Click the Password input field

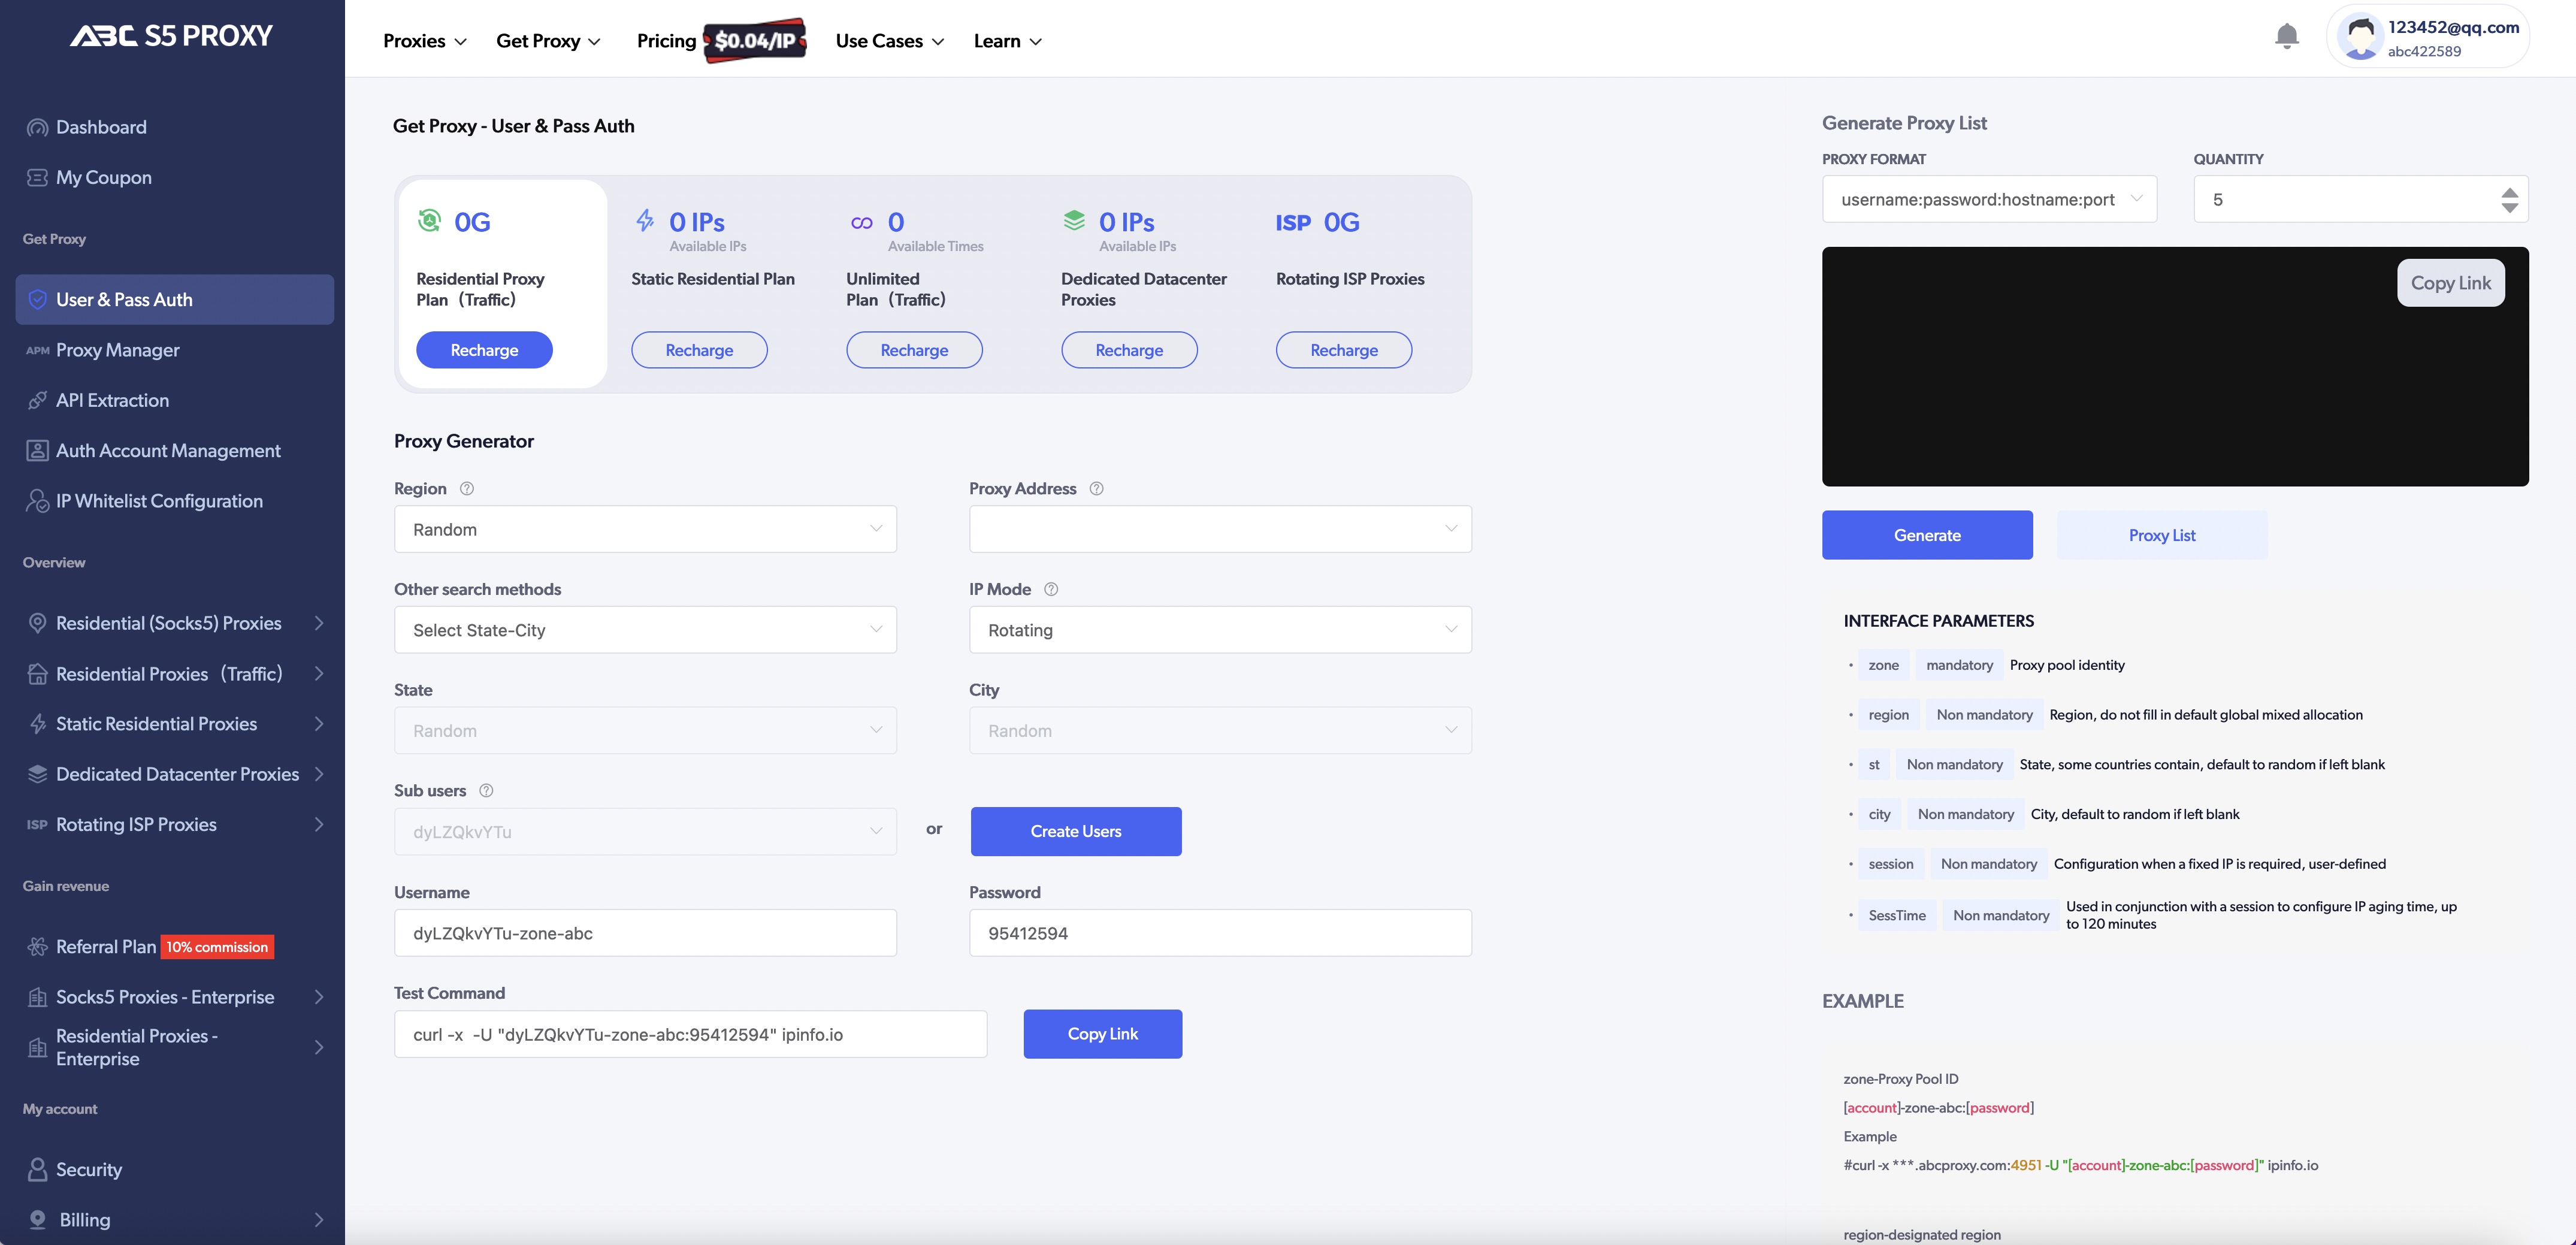point(1219,933)
